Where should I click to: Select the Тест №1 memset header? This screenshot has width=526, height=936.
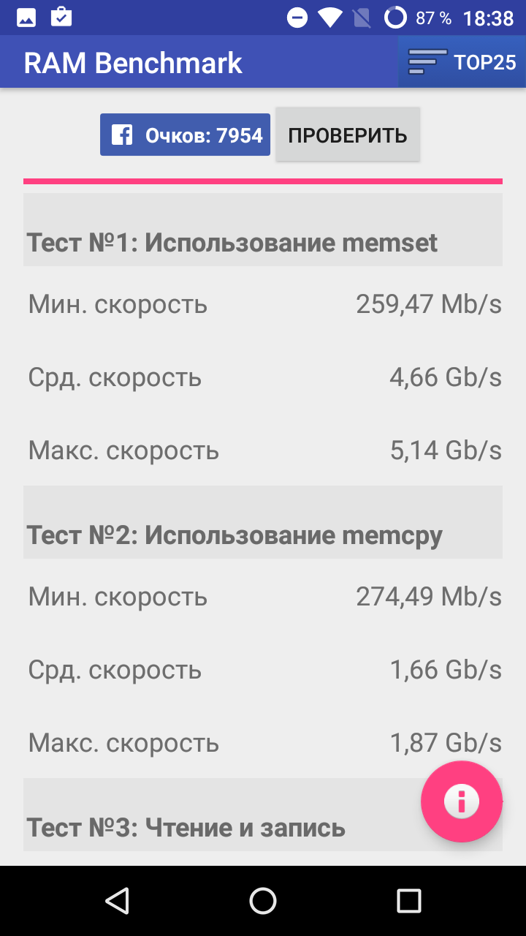(x=263, y=230)
